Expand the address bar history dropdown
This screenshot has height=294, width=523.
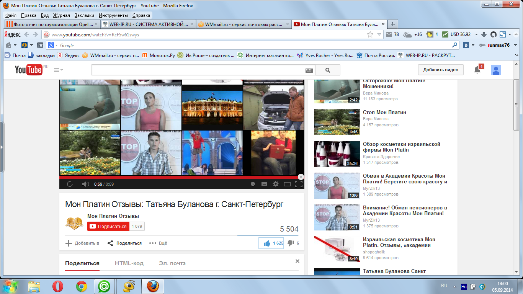coord(379,34)
